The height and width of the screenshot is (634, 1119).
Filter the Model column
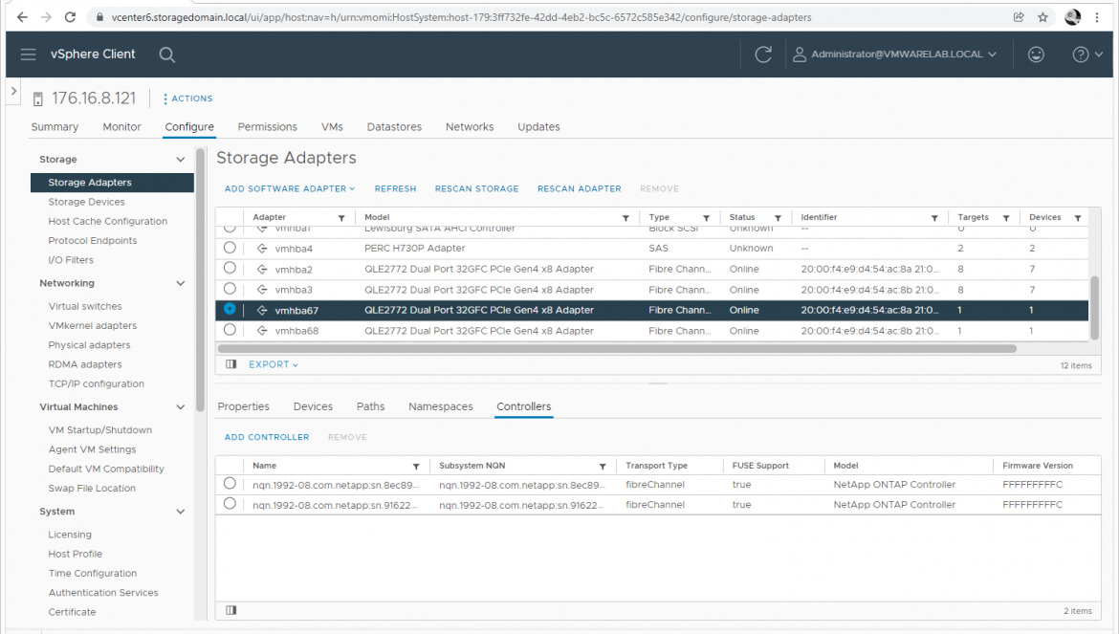pyautogui.click(x=625, y=217)
